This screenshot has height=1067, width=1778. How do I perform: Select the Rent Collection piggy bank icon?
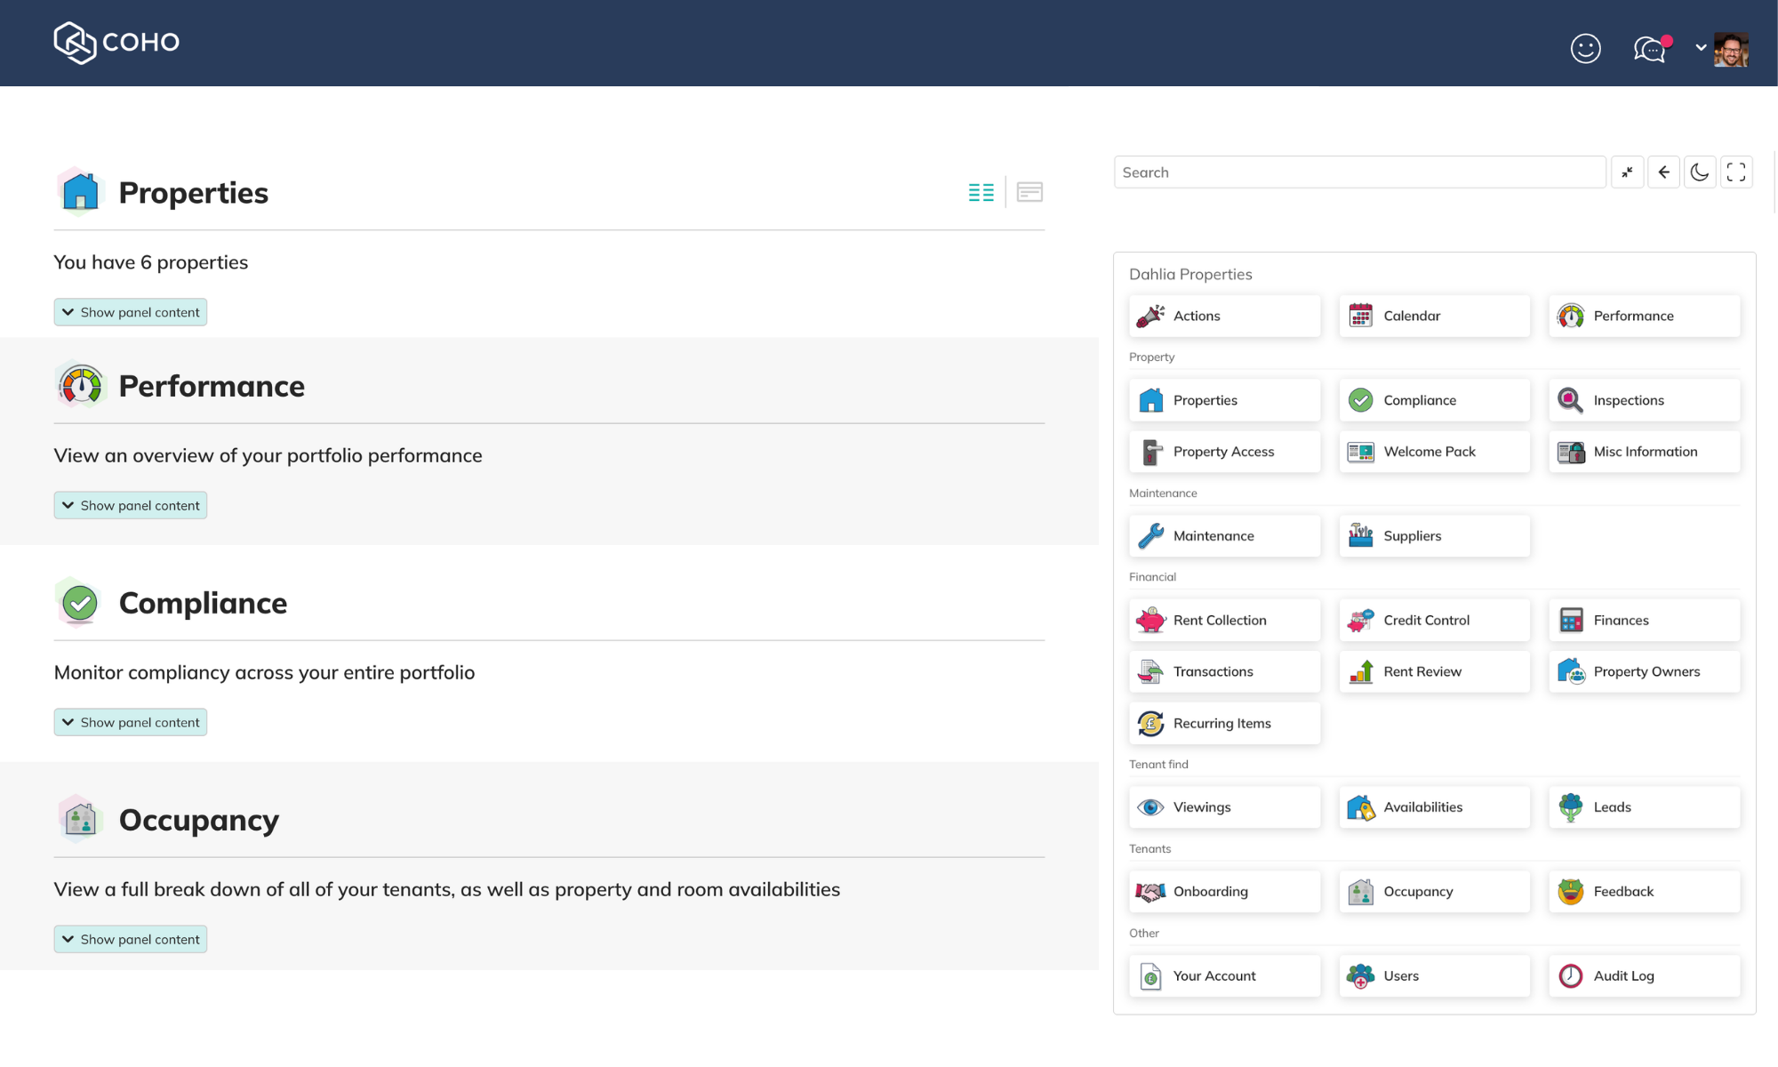tap(1151, 620)
